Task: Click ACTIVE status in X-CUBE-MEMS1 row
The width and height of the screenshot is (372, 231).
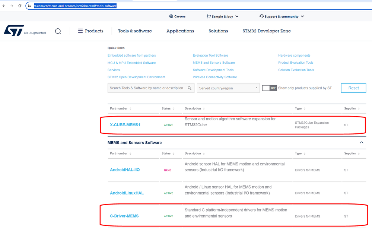Action: click(168, 125)
